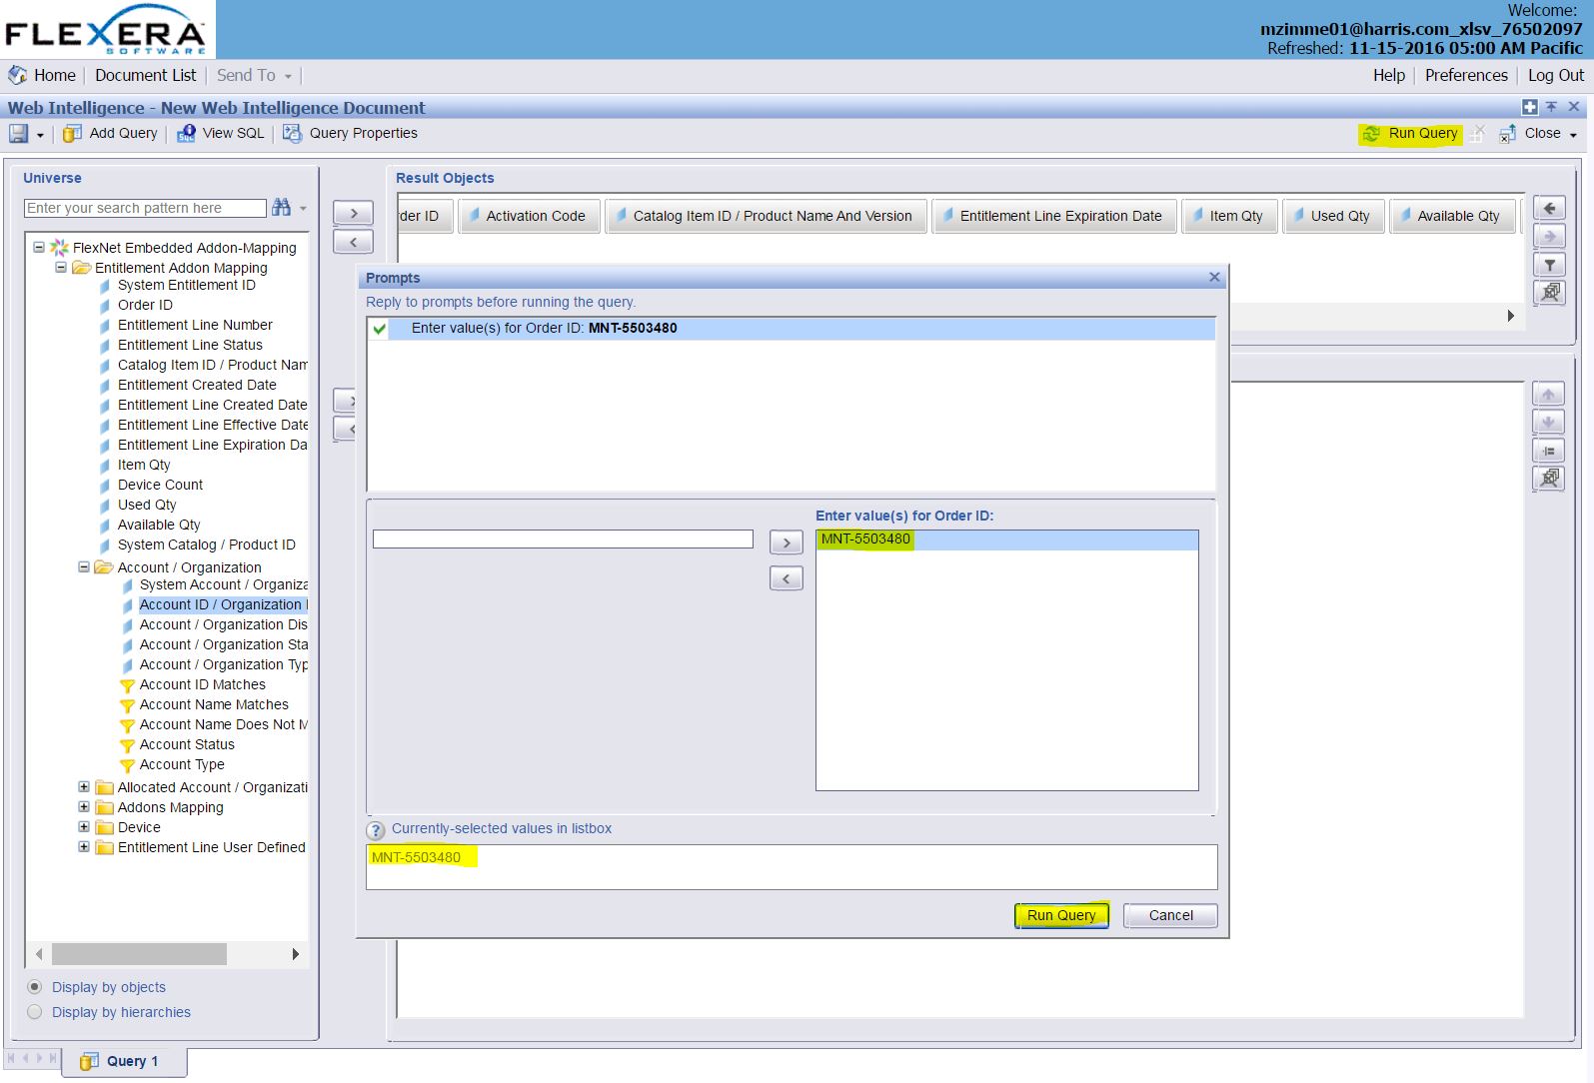
Task: Click Cancel in the Prompts dialog
Action: pos(1169,915)
